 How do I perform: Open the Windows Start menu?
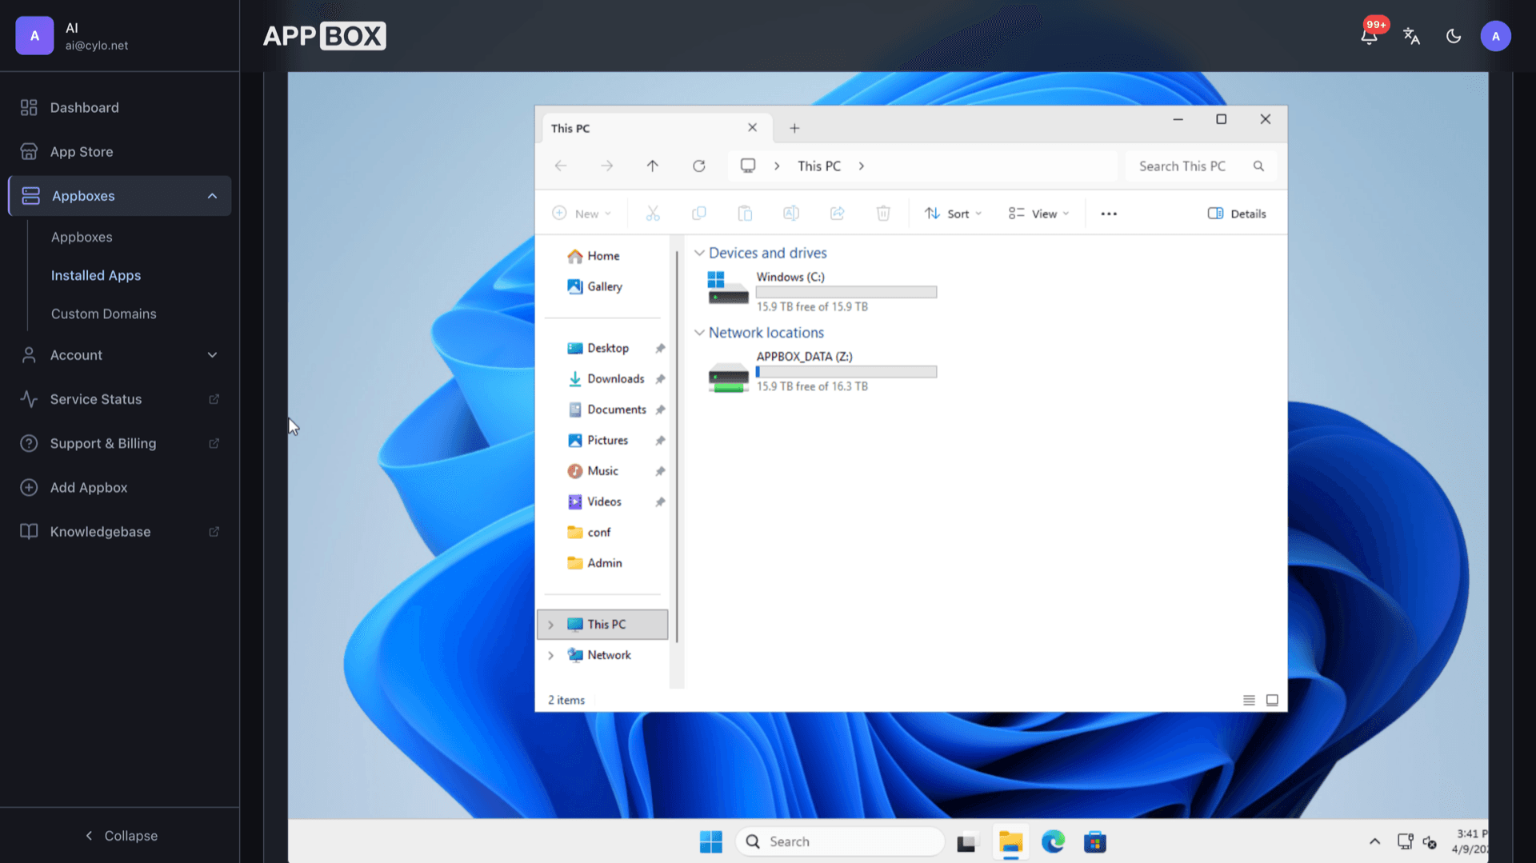point(710,841)
